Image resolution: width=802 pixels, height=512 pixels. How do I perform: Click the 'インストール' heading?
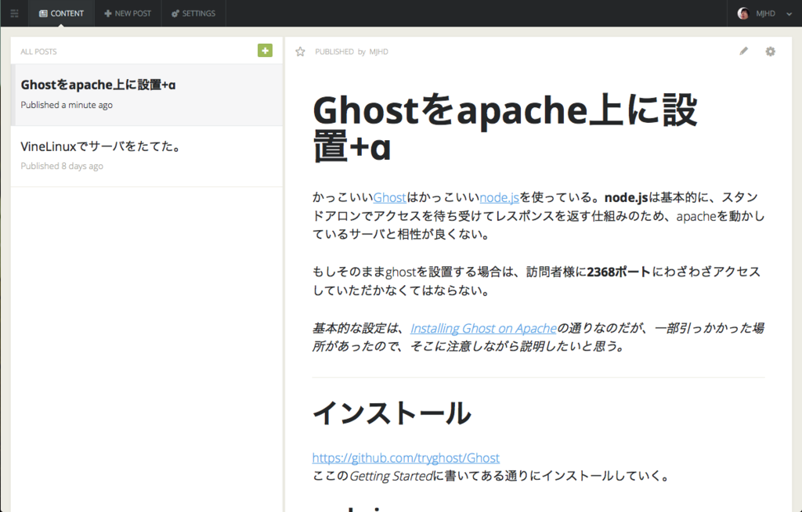pyautogui.click(x=392, y=413)
